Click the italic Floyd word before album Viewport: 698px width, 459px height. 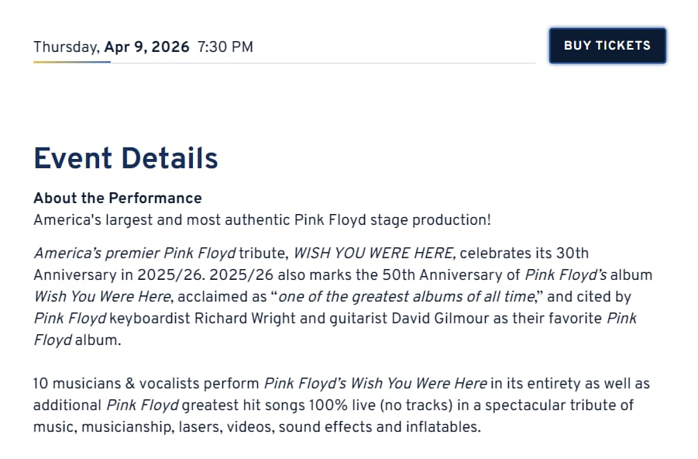pyautogui.click(x=52, y=340)
